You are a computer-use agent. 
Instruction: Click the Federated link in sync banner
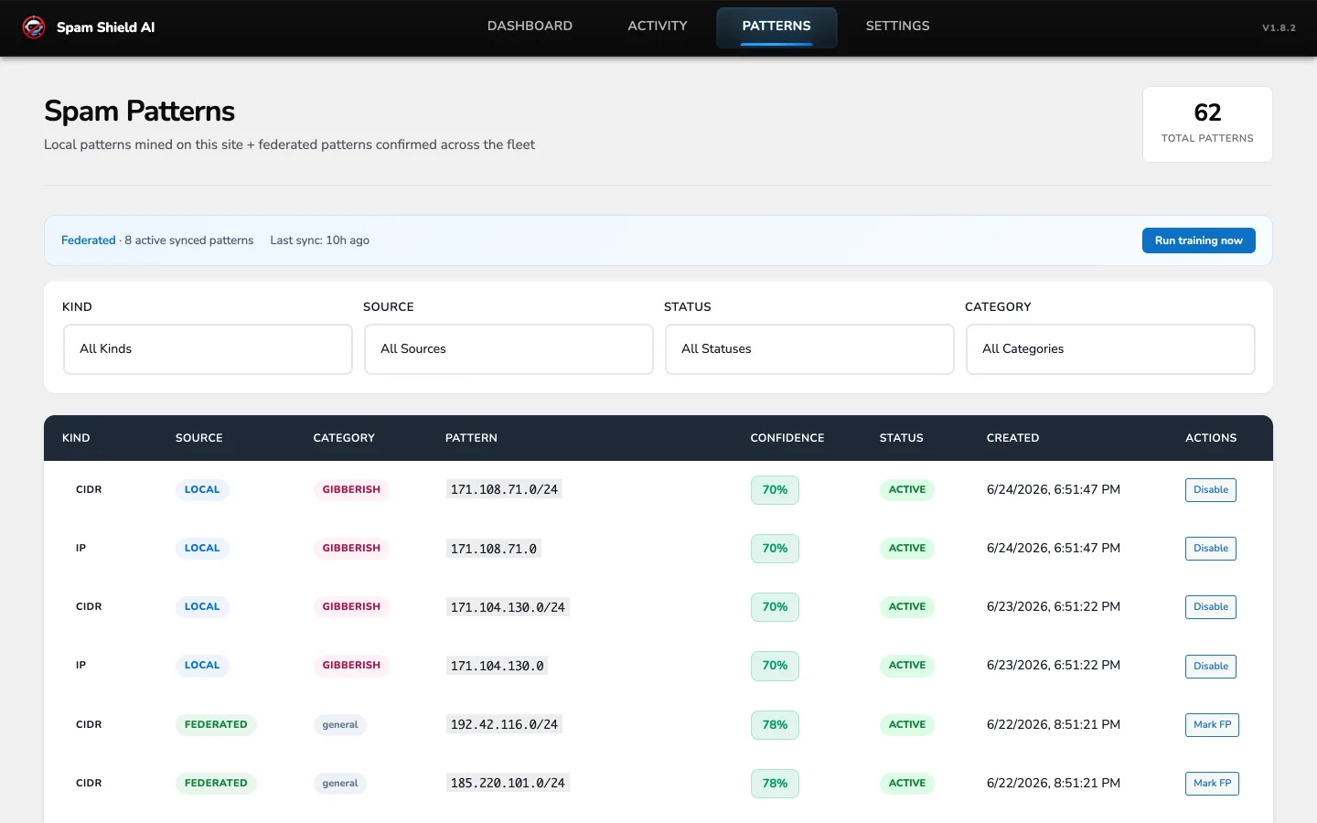coord(88,240)
